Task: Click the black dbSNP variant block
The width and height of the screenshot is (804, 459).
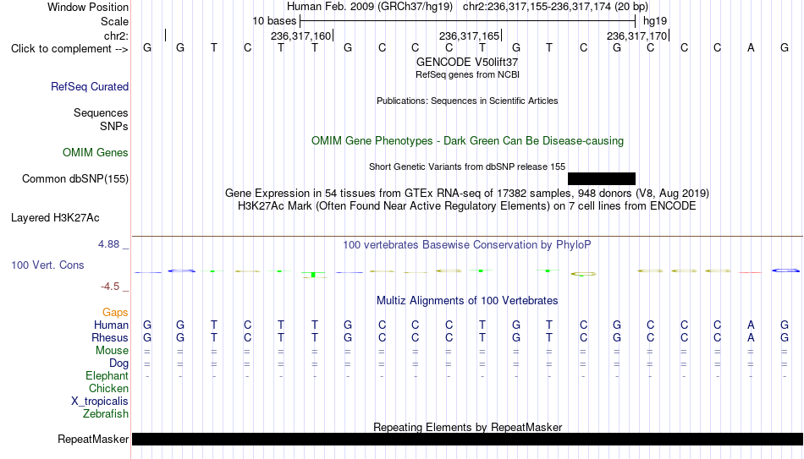Action: [x=602, y=179]
